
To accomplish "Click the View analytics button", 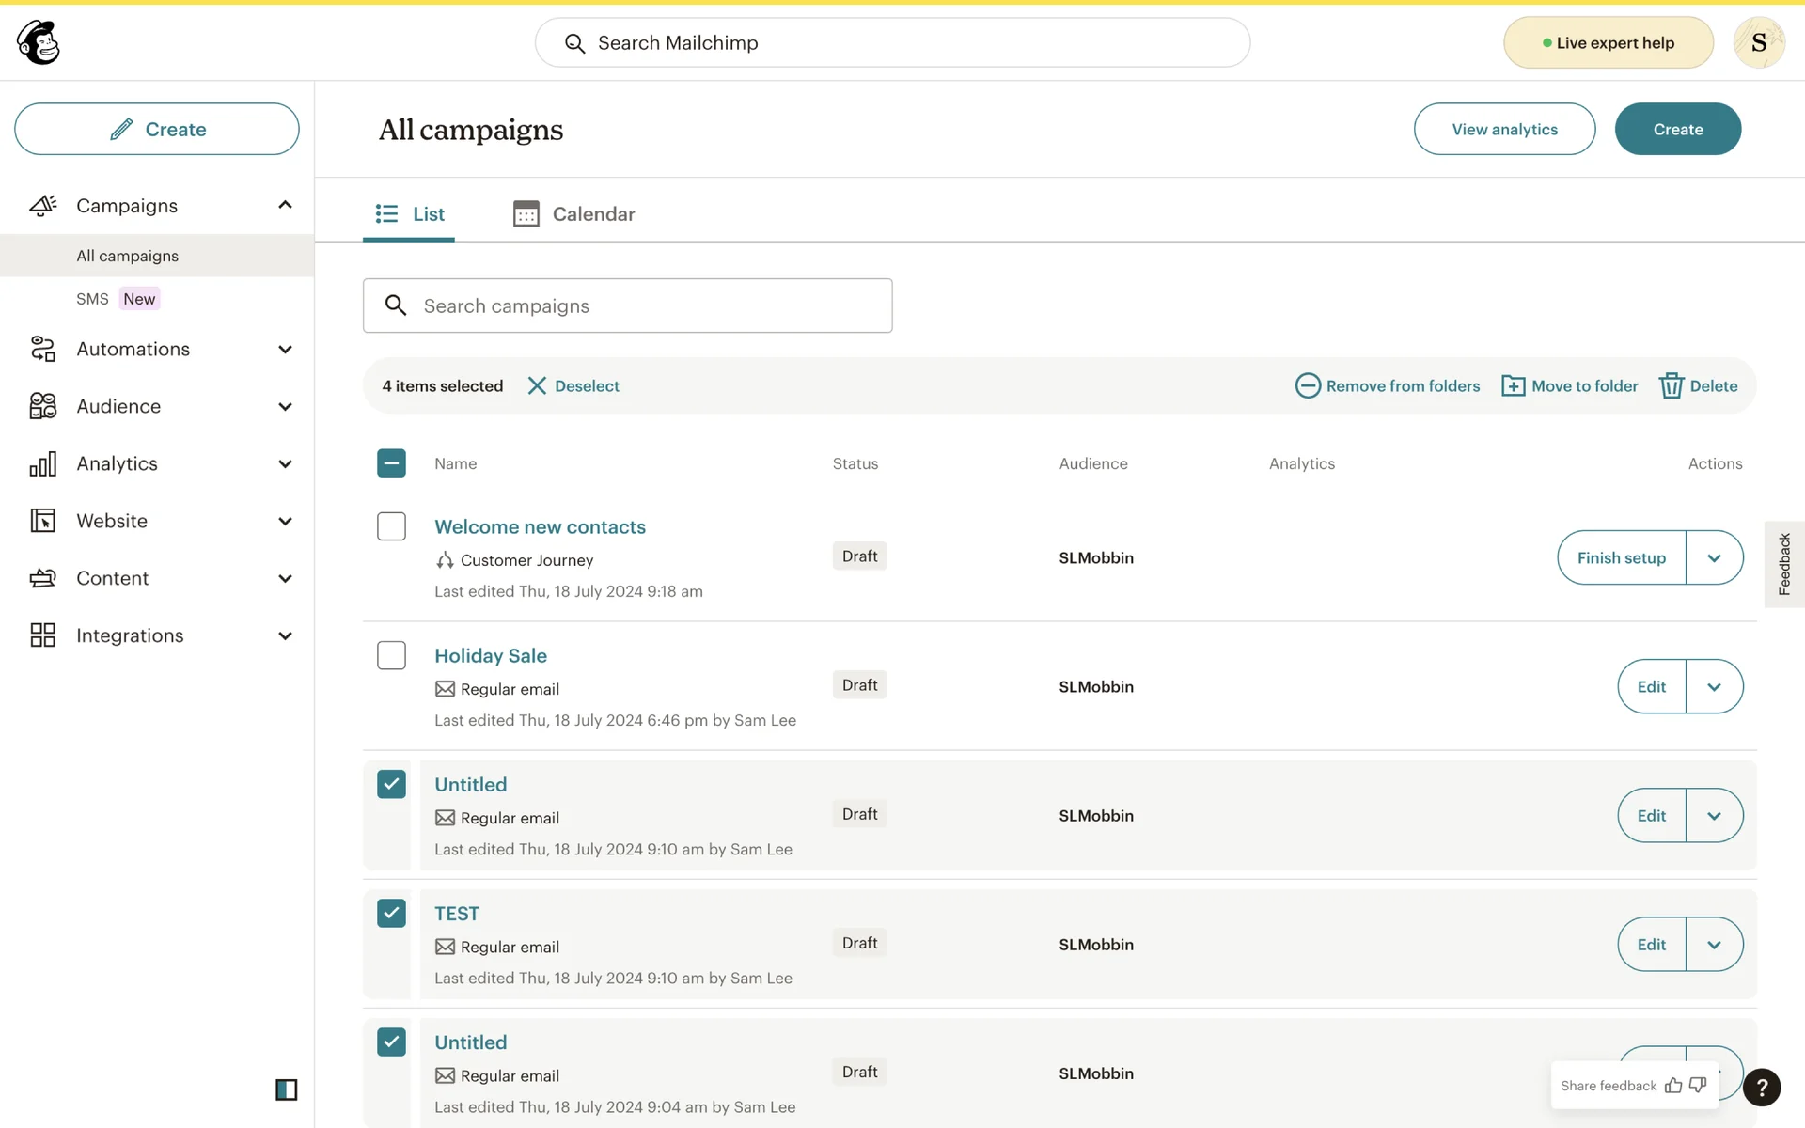I will pyautogui.click(x=1504, y=129).
